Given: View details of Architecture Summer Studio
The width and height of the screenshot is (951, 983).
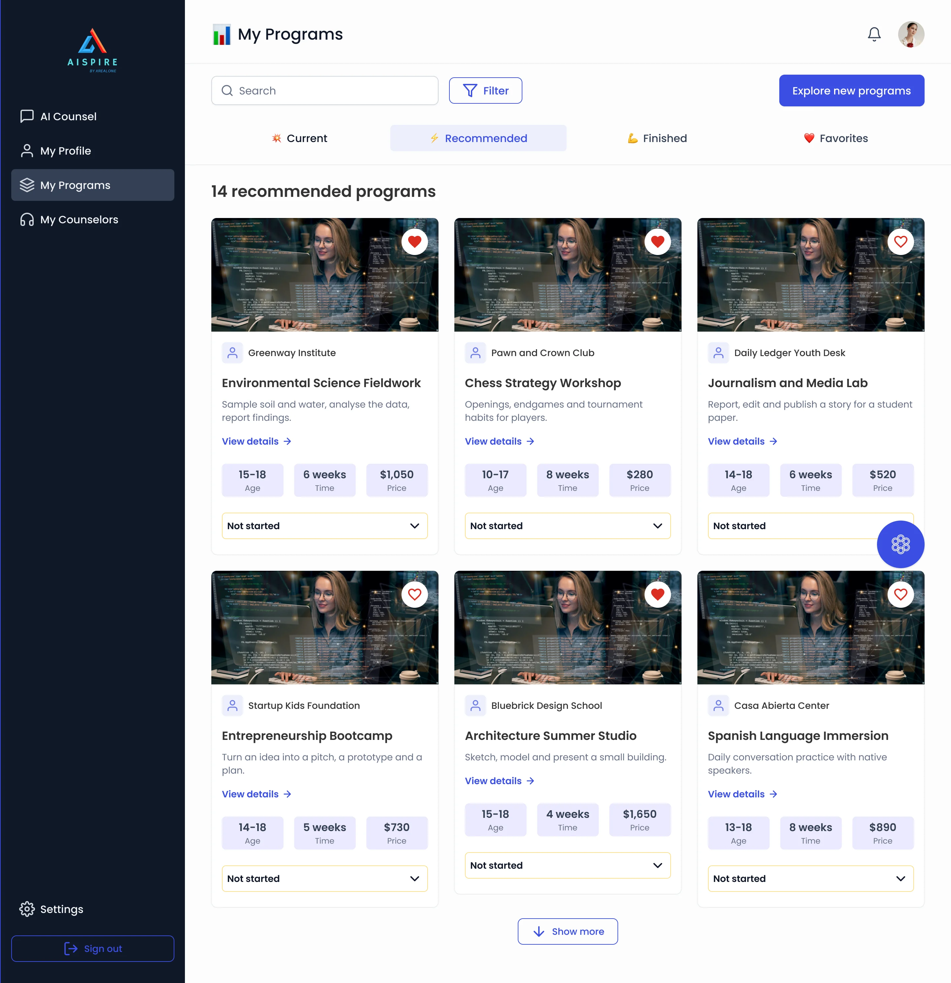Looking at the screenshot, I should point(499,781).
